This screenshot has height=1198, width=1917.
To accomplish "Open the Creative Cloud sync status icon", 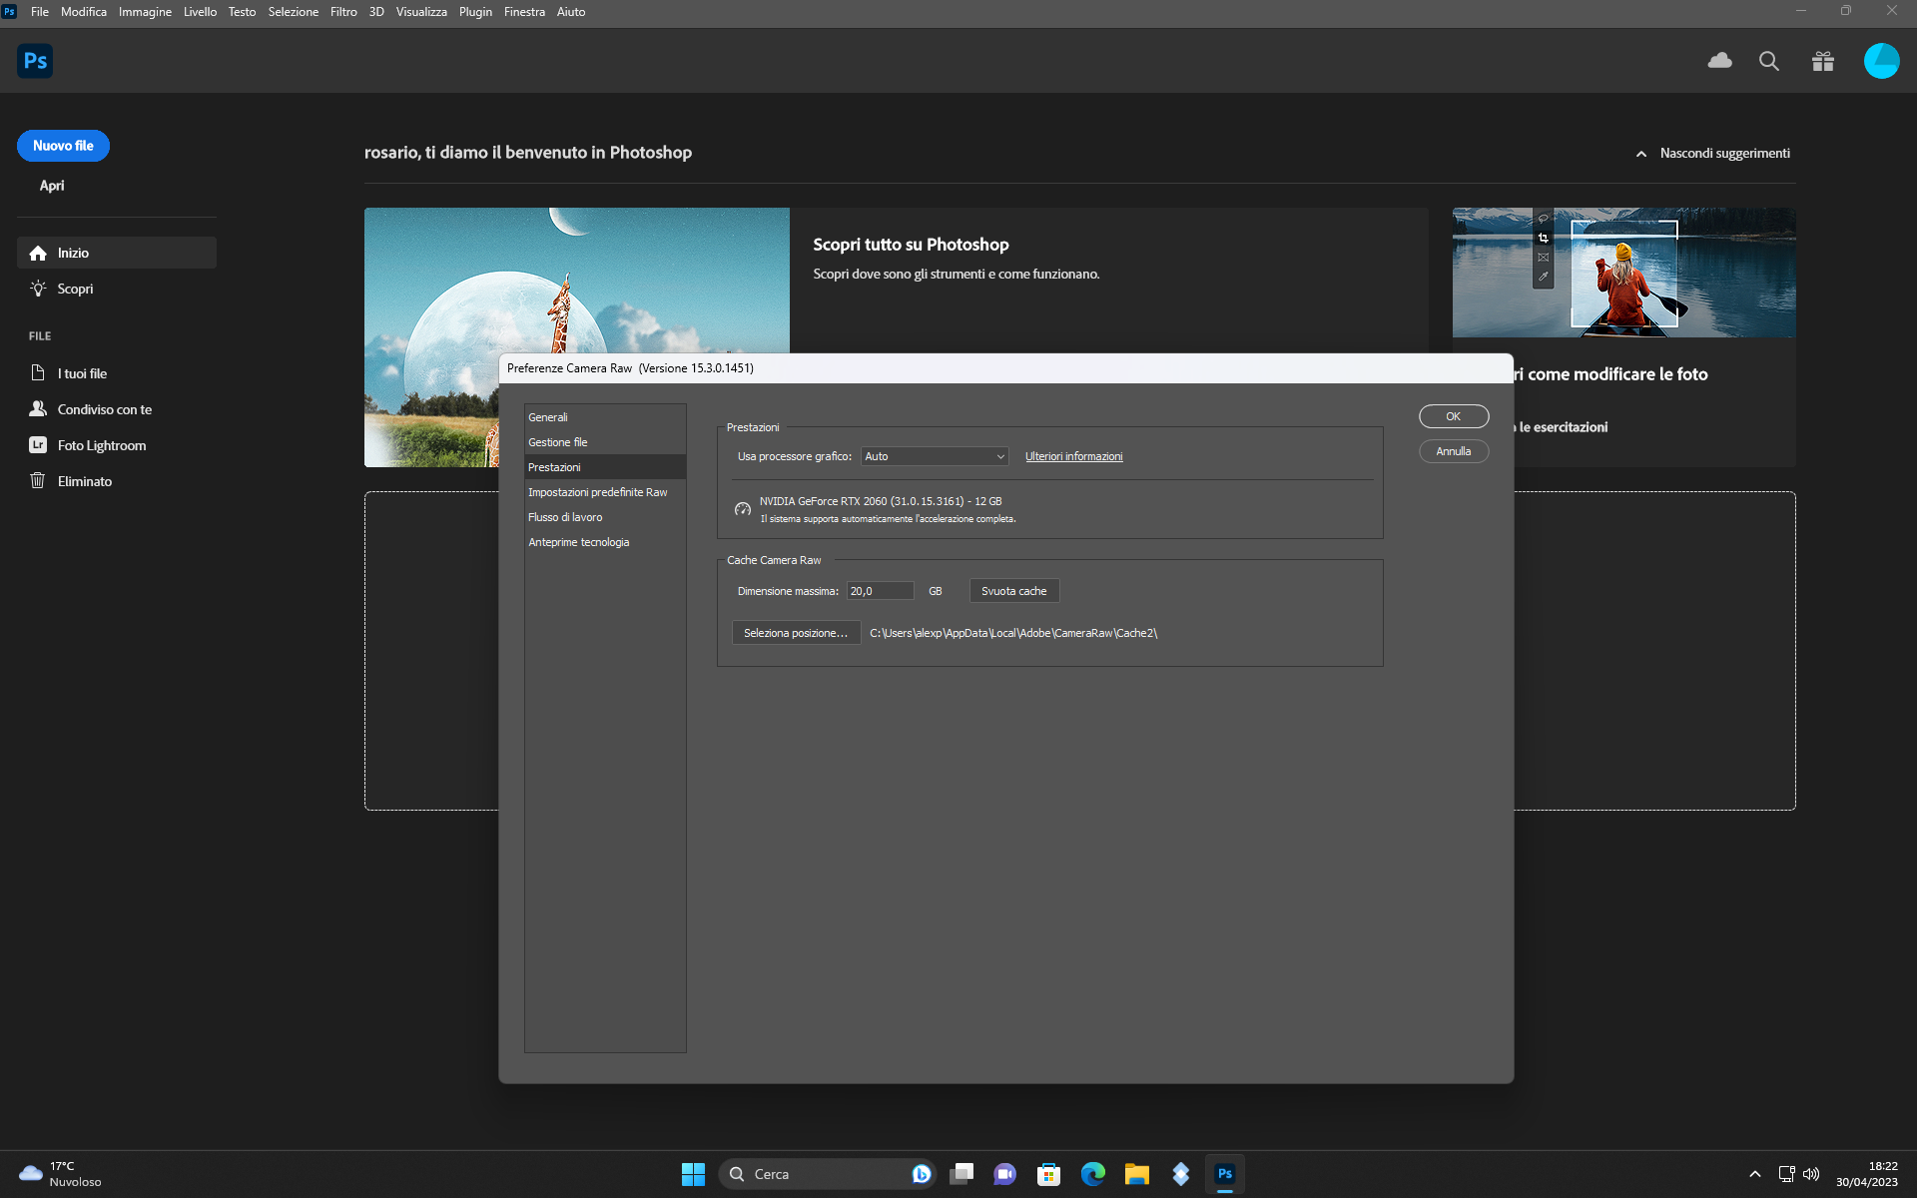I will (1719, 61).
